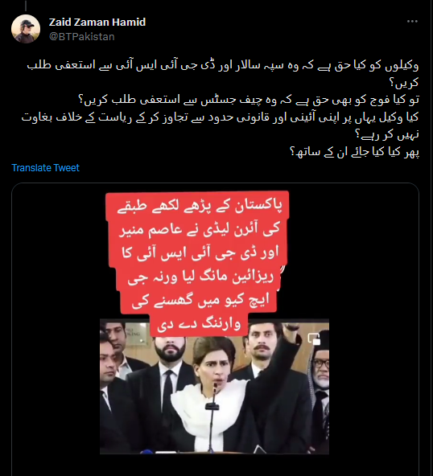Click the thread connector line above the avatar

26,6
